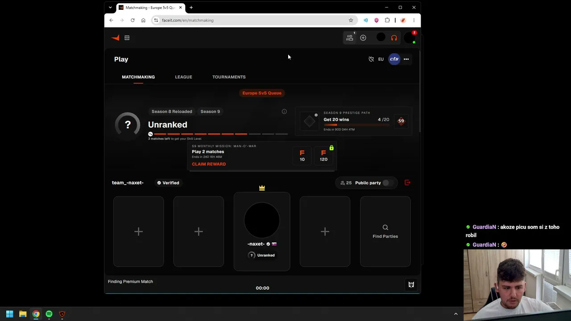Click the Unranked skill level question-mark gauge
This screenshot has width=571, height=321.
128,125
